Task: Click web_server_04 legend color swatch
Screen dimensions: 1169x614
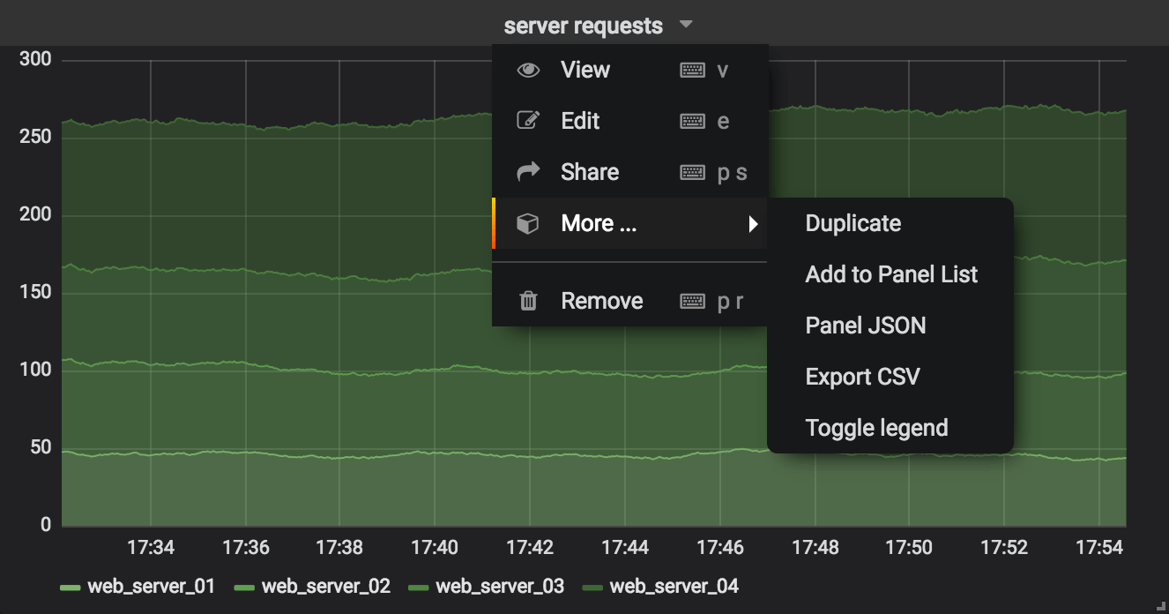Action: (x=594, y=588)
